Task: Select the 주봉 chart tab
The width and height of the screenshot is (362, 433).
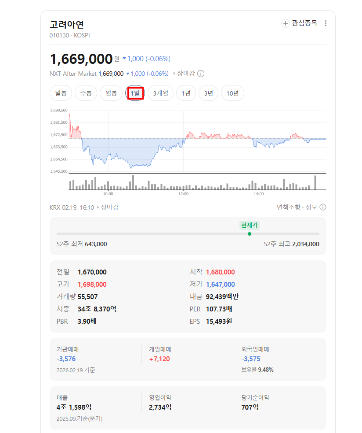Action: (86, 93)
